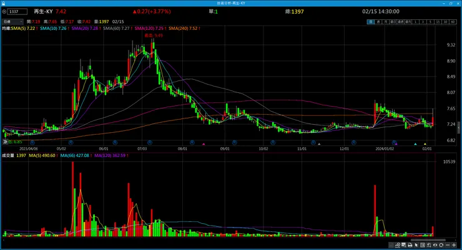Image resolution: width=462 pixels, height=250 pixels.
Task: Click the yellow triangle marker near 02/01
Action: click(x=425, y=144)
